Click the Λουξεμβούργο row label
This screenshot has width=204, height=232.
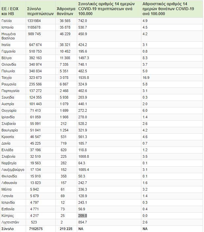tap(13, 170)
